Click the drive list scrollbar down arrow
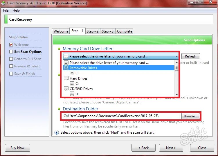This screenshot has height=156, width=218. (x=176, y=94)
